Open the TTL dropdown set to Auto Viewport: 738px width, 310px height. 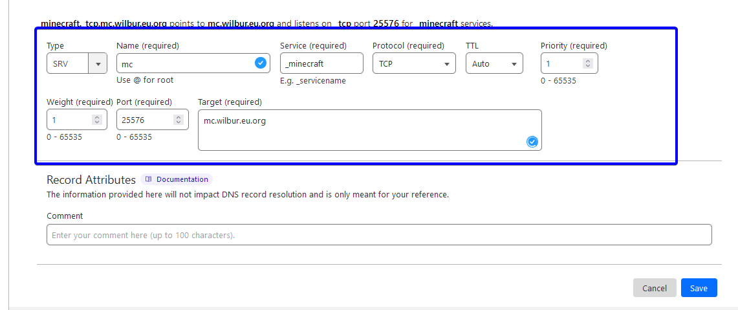coord(494,63)
